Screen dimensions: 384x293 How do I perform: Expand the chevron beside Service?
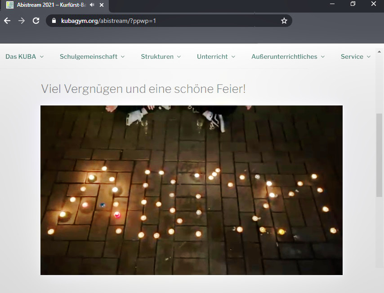[x=369, y=57]
